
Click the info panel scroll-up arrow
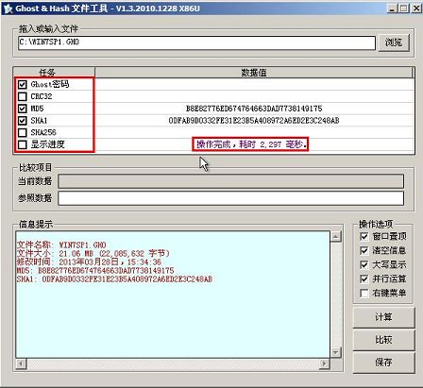[336, 236]
